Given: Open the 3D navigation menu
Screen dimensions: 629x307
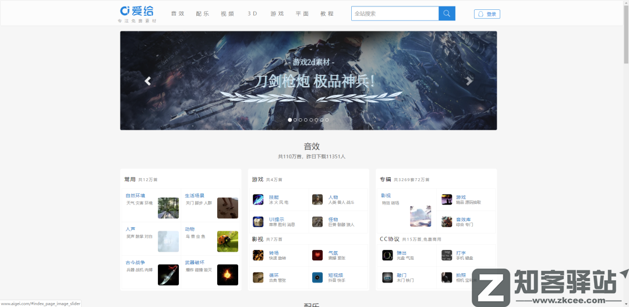Looking at the screenshot, I should click(252, 13).
